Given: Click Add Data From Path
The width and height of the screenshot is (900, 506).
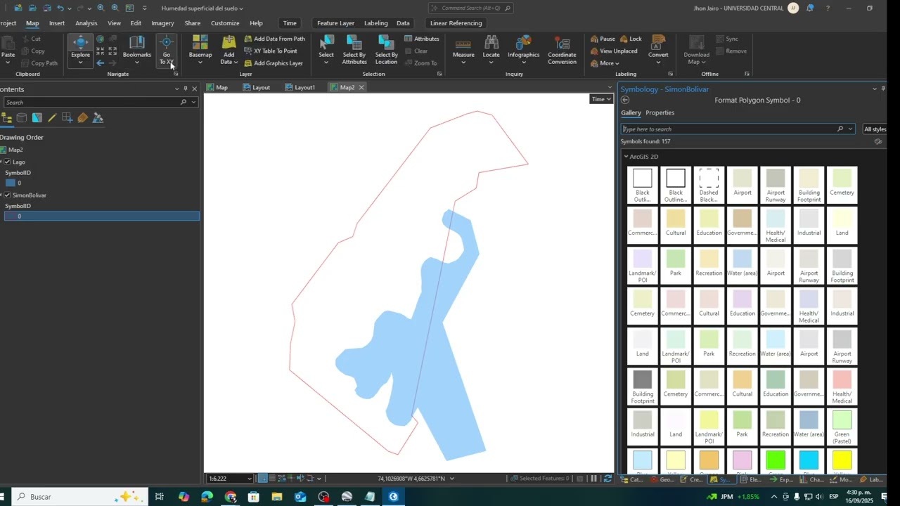Looking at the screenshot, I should 274,39.
